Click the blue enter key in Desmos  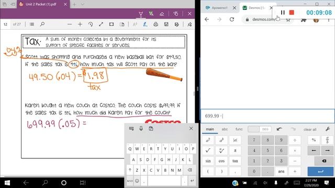point(320,171)
